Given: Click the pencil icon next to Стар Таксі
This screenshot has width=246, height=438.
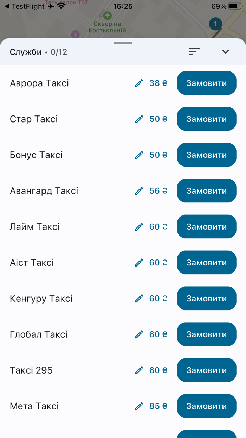Looking at the screenshot, I should point(139,119).
